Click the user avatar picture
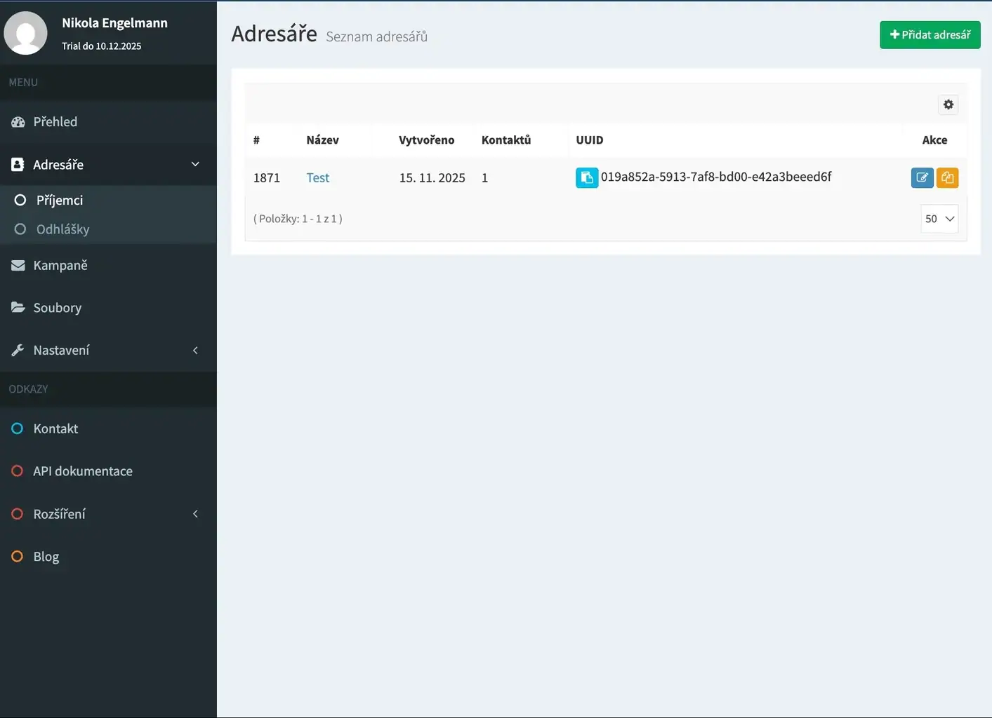This screenshot has height=718, width=992. (26, 33)
